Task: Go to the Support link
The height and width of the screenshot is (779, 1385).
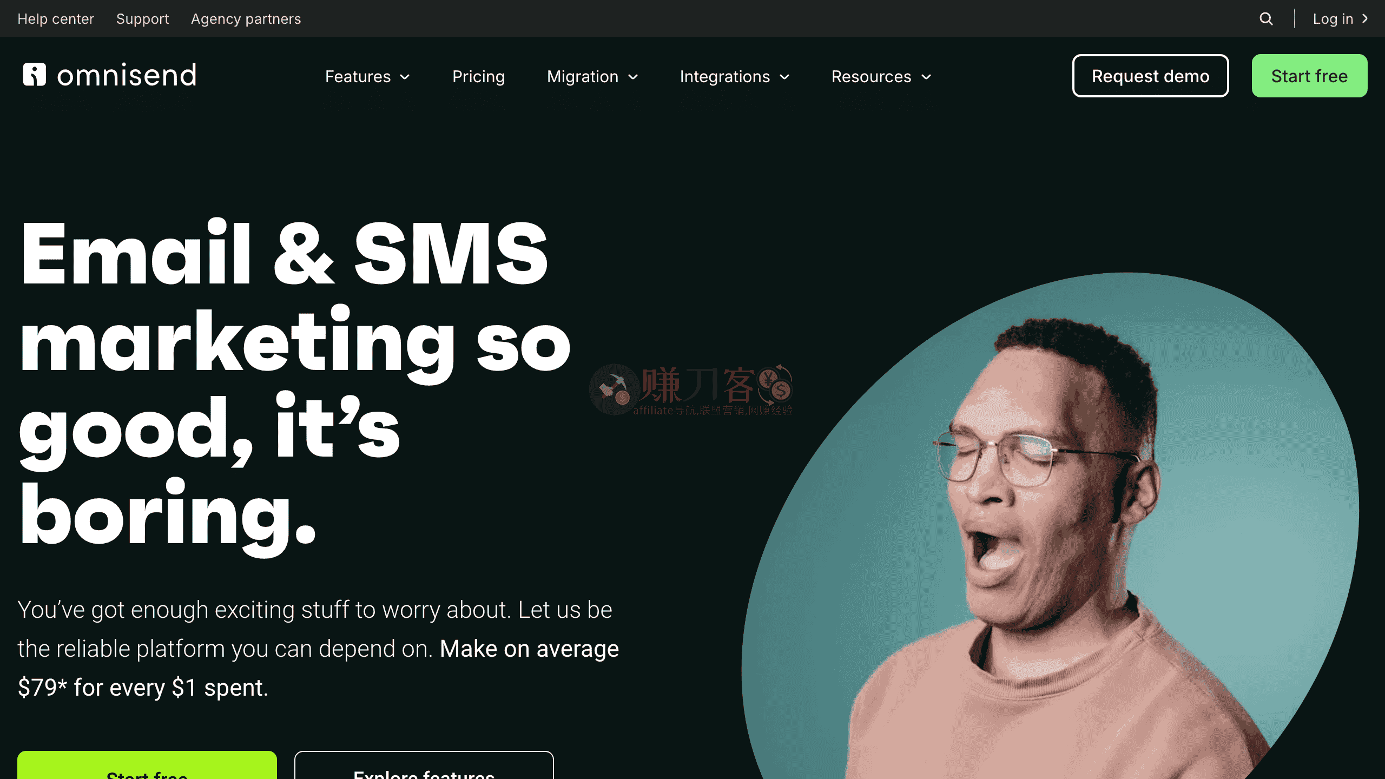Action: pos(142,19)
